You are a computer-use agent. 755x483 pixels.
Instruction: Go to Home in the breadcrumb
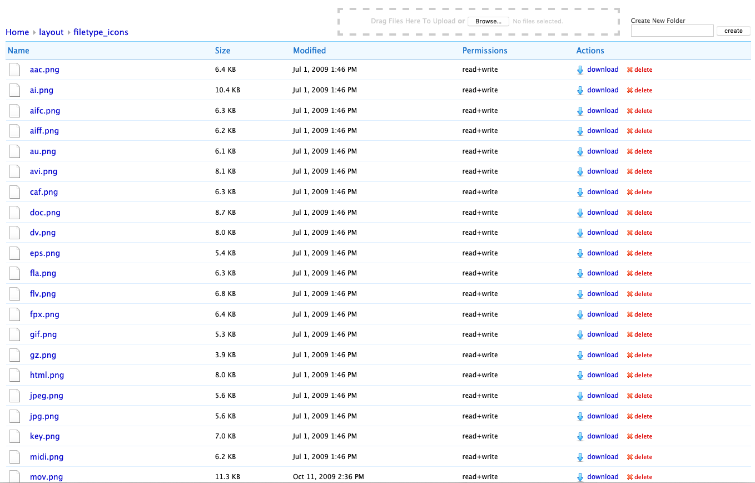[17, 32]
